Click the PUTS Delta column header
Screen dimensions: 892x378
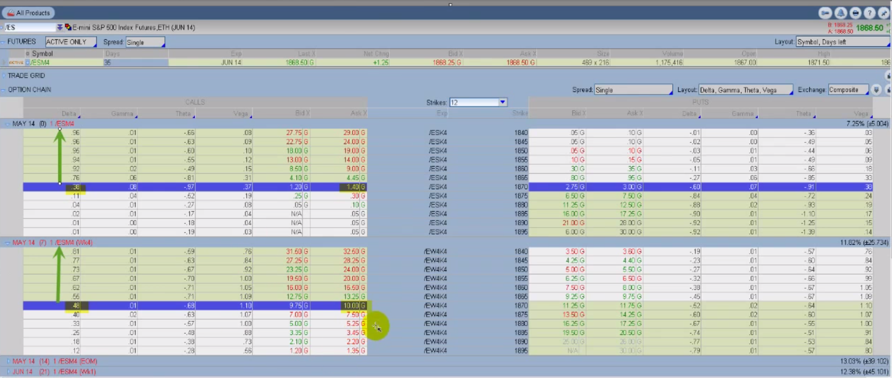[x=689, y=114]
